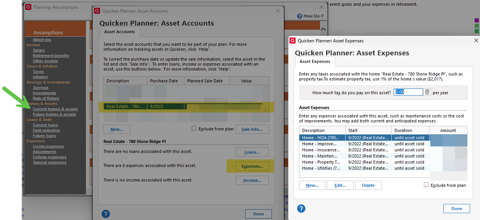This screenshot has height=220, width=480.
Task: Click the Quicken logo in Planning Assumptions title bar
Action: (28, 7)
